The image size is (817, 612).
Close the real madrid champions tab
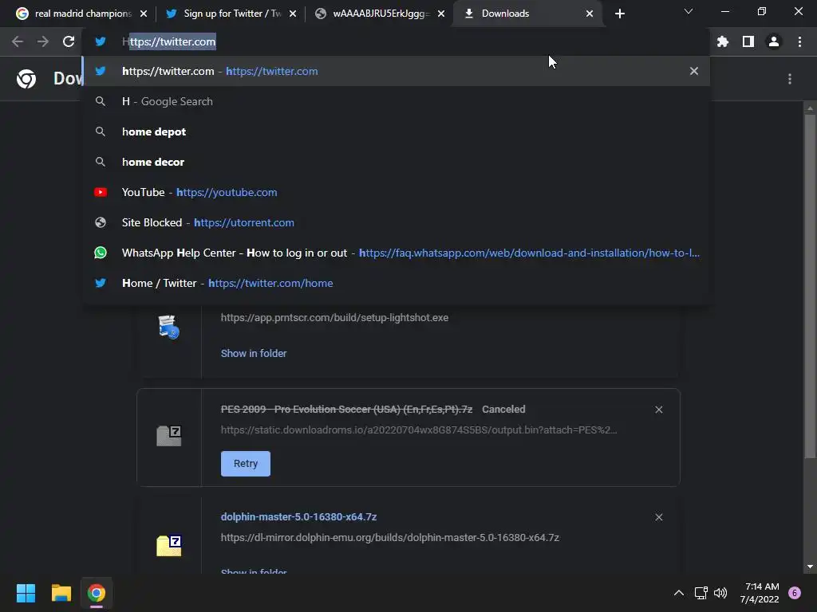coord(144,14)
